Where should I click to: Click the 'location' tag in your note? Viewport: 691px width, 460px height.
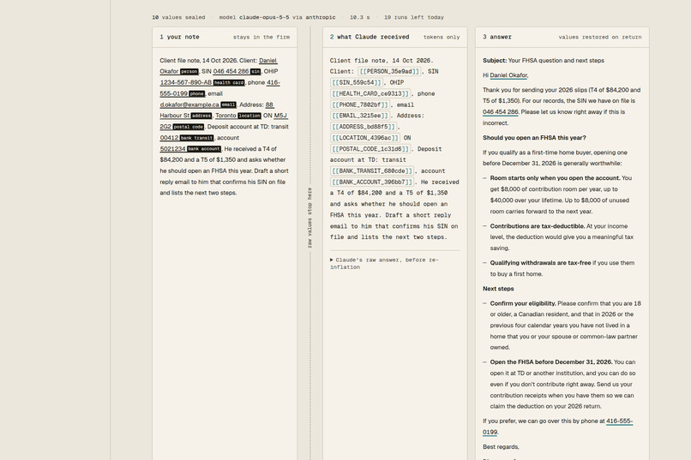(249, 116)
